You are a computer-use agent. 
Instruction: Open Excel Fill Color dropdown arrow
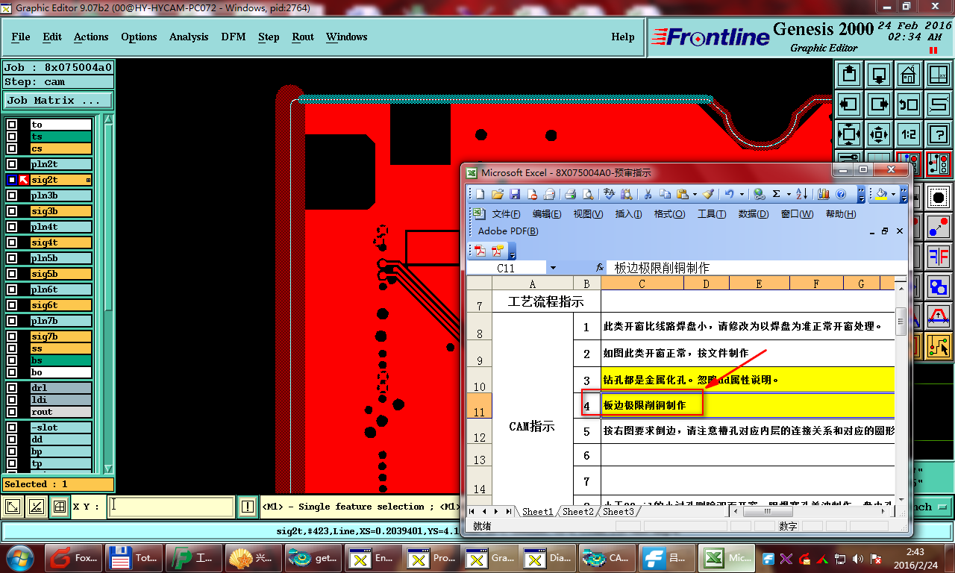894,194
